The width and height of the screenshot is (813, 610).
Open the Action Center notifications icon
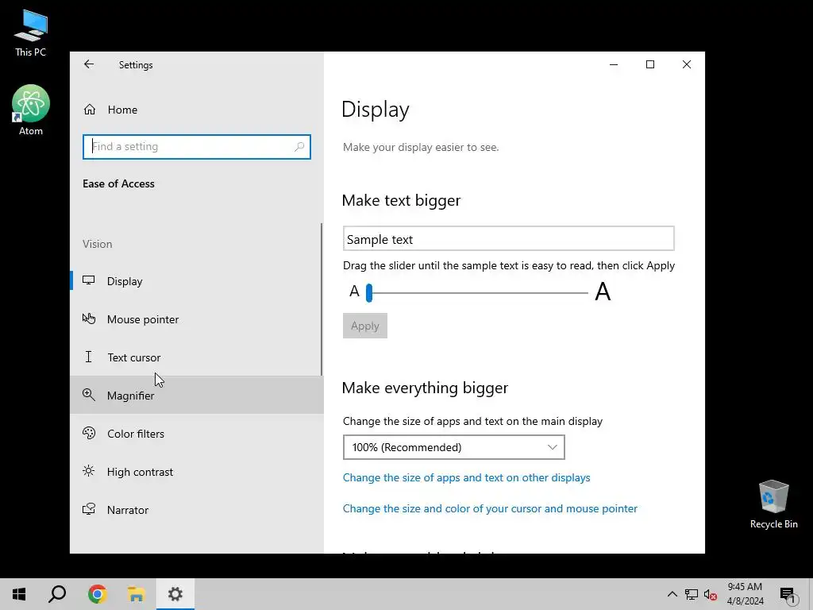click(x=788, y=594)
